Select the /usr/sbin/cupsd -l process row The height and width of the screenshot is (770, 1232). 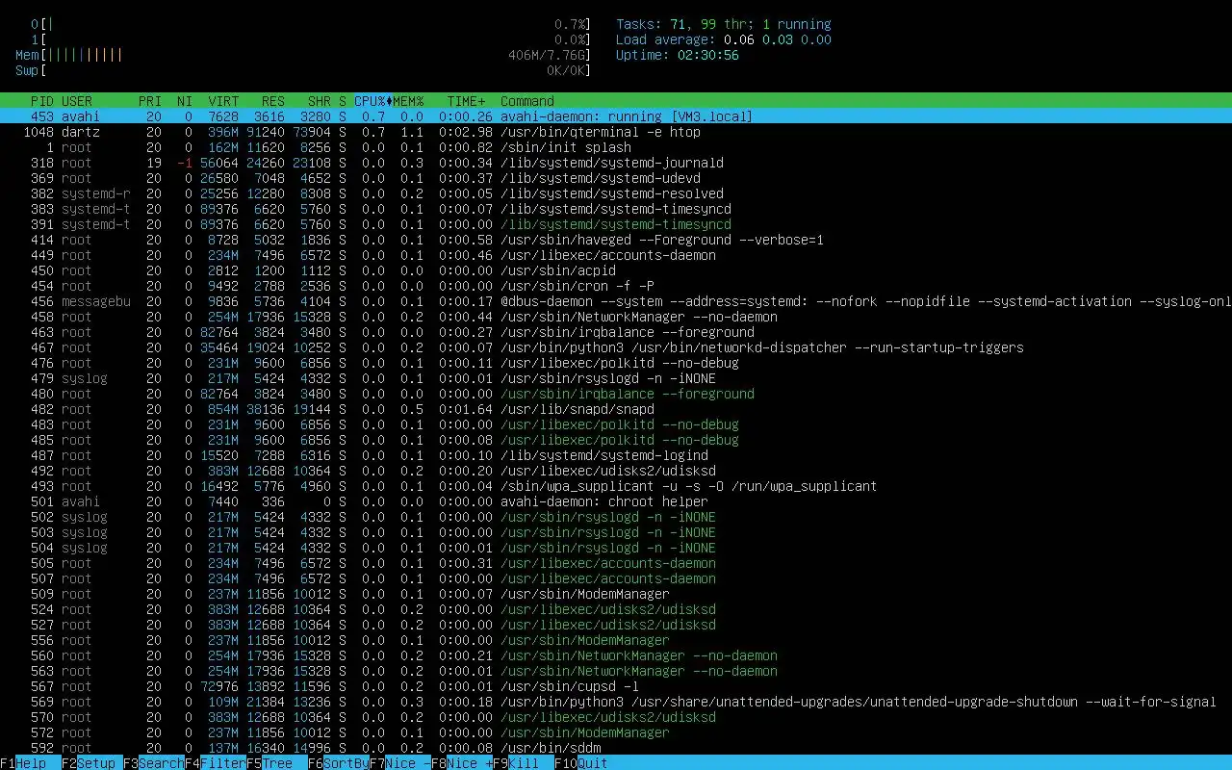pyautogui.click(x=616, y=686)
